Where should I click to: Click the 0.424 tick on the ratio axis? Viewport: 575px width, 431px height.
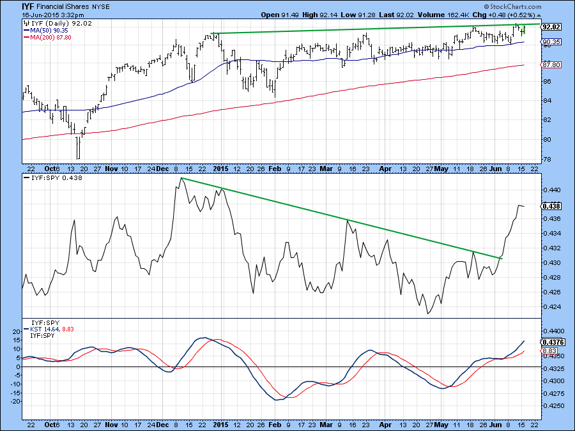[551, 306]
